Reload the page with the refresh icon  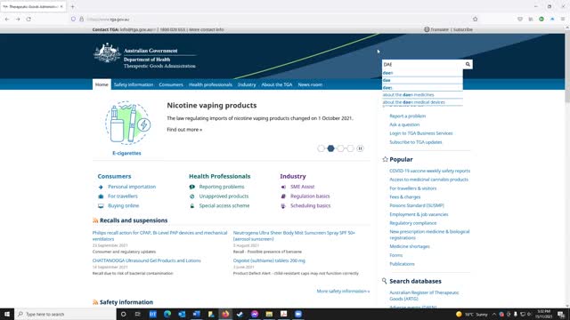[x=28, y=19]
